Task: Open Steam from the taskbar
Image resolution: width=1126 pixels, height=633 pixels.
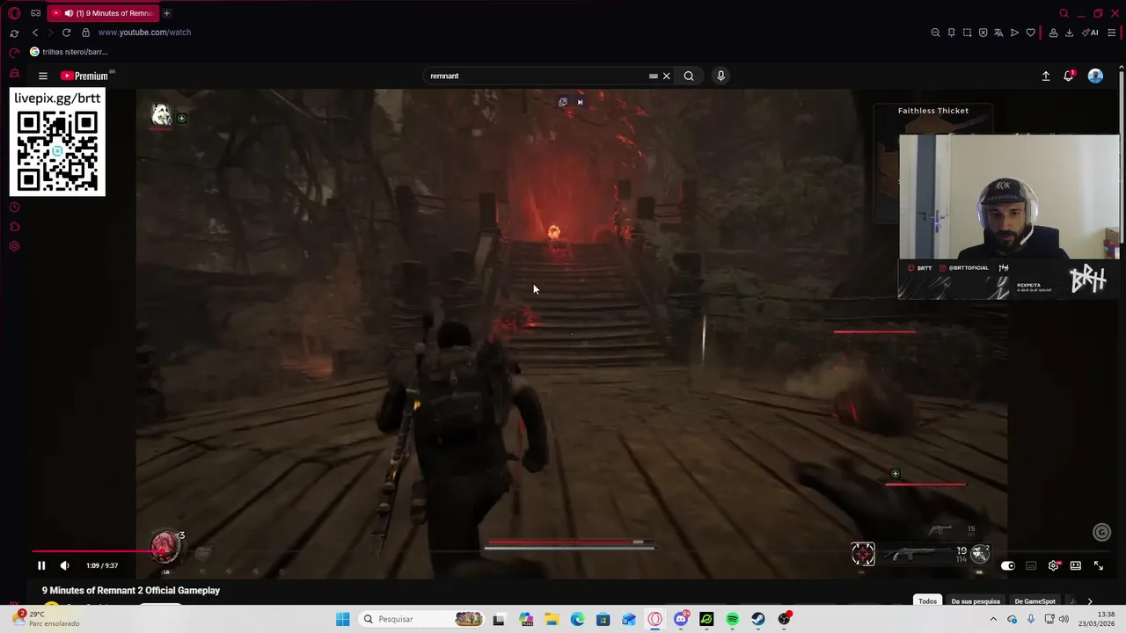Action: pos(757,619)
